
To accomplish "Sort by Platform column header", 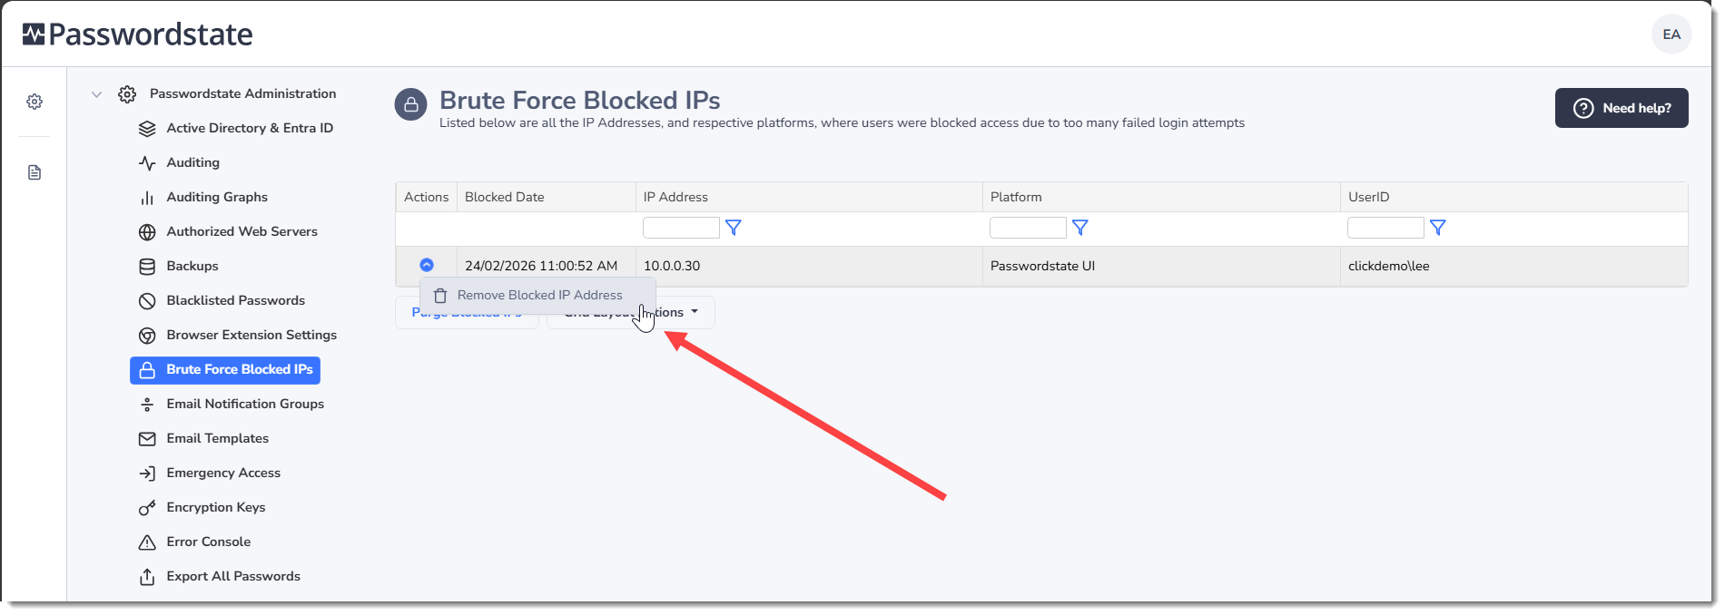I will [x=1016, y=197].
